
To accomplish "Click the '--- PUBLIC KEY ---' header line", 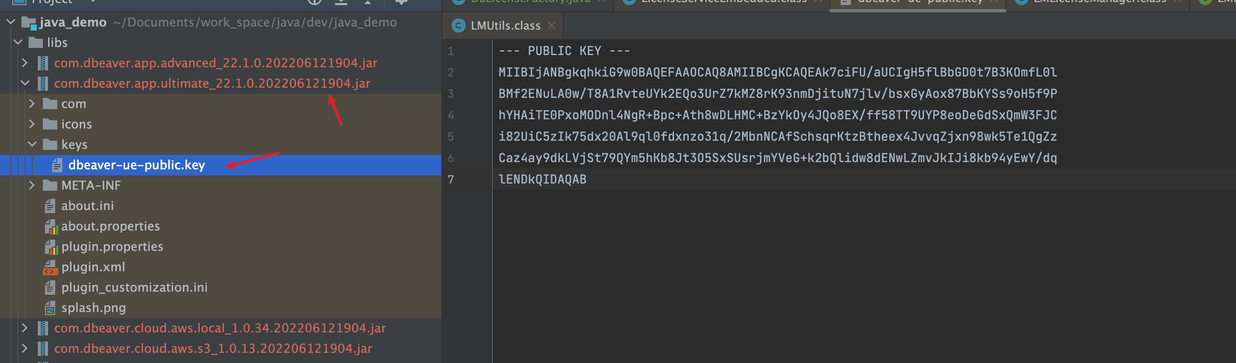I will [x=564, y=51].
